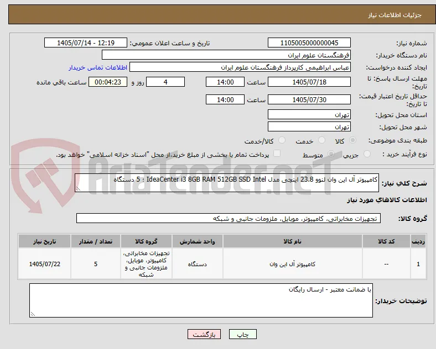Click the price validity time field beside 1405/07/30
Image resolution: width=436 pixels, height=349 pixels.
[225, 99]
